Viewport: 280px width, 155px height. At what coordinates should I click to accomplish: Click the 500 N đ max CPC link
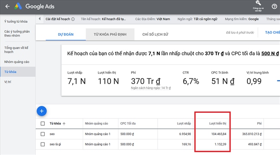270,53
